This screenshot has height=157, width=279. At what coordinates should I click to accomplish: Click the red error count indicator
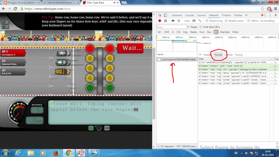point(263,15)
